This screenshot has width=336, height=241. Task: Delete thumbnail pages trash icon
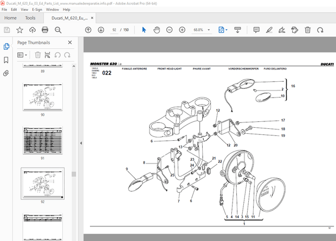38,55
